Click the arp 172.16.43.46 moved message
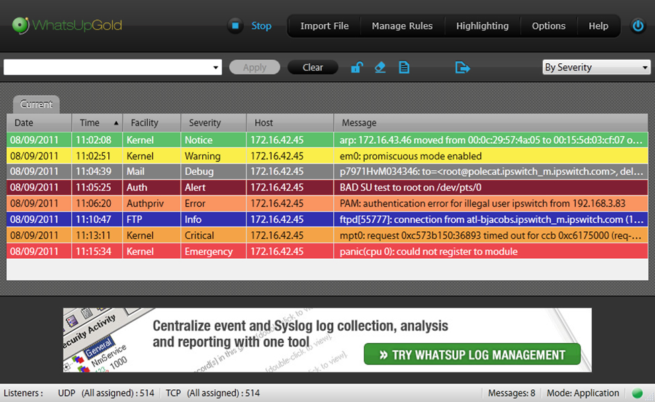The width and height of the screenshot is (655, 402). 491,140
